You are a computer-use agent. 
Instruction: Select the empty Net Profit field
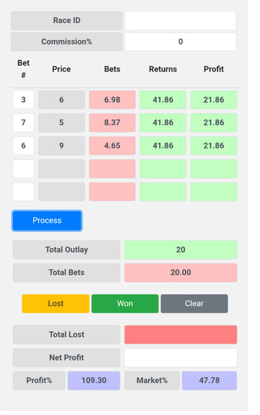coord(181,357)
